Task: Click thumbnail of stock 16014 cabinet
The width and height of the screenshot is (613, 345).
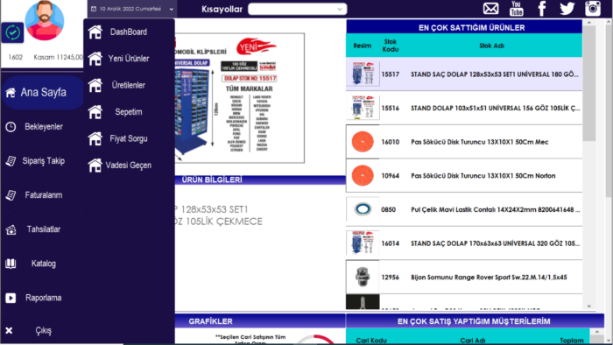Action: tap(363, 243)
